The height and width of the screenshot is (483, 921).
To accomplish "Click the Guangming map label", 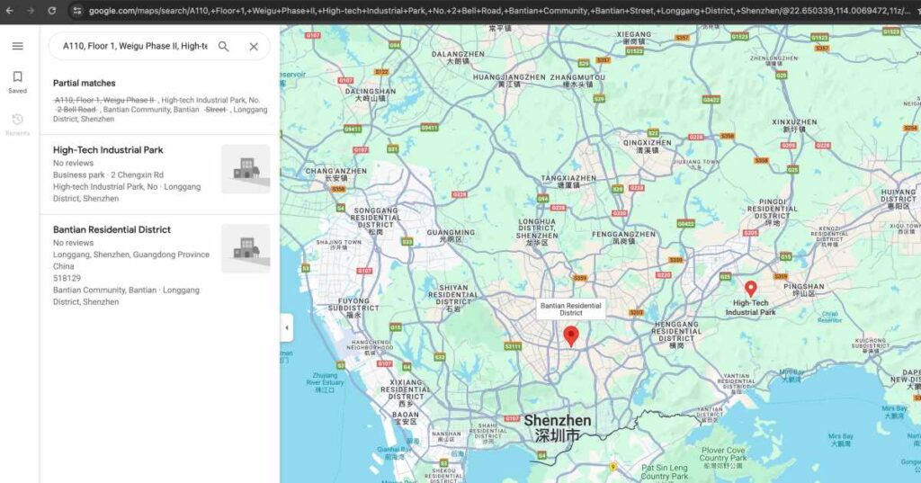I will coord(452,236).
